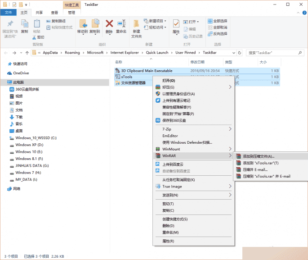Collapse the ribbon with the chevron
Viewport: 308px width, 260px height.
pyautogui.click(x=298, y=13)
